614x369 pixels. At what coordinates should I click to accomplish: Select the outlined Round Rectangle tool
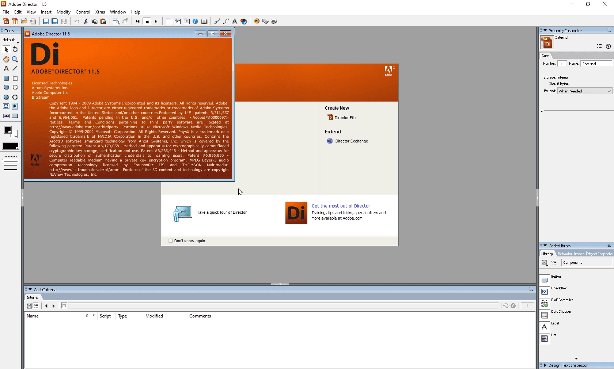(15, 87)
